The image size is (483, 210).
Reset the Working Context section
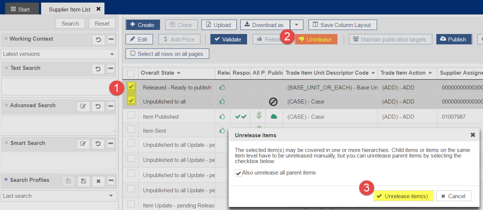click(x=98, y=40)
